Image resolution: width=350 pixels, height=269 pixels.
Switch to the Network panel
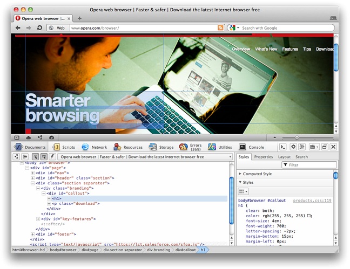[95, 147]
